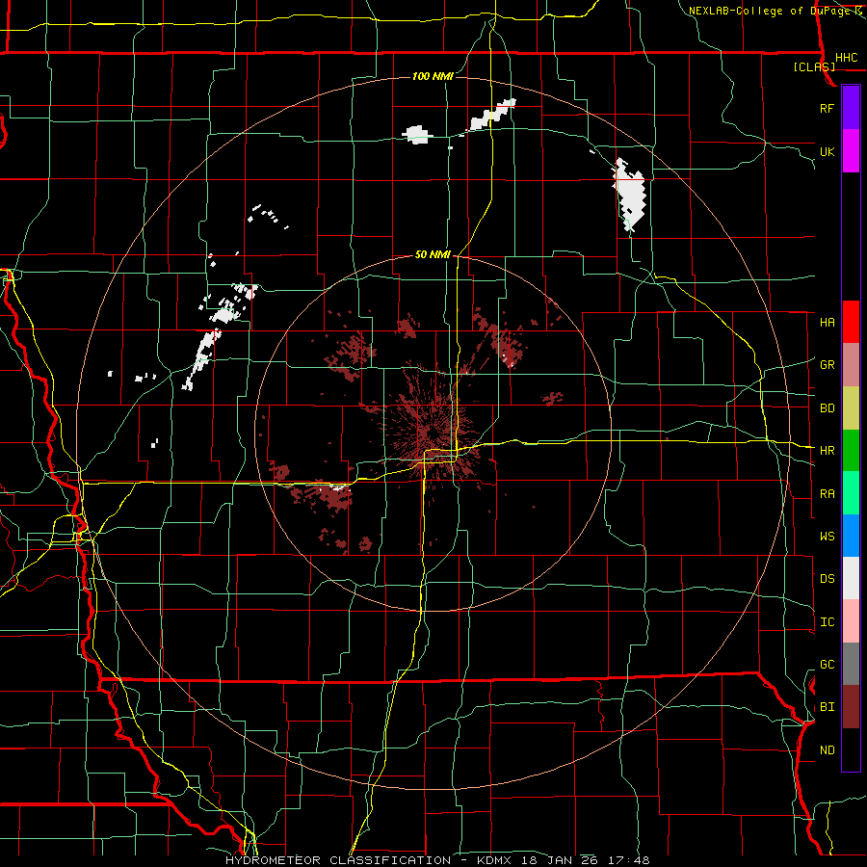Click the magenta UK legend color swatch

[851, 151]
